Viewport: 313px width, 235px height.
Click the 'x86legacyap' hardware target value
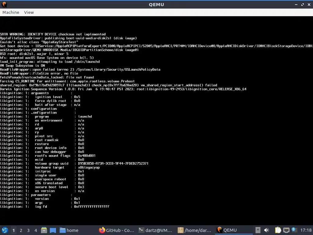click(x=89, y=167)
